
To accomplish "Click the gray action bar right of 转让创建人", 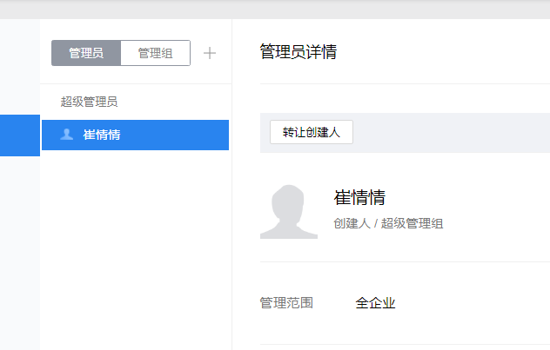I will [x=453, y=133].
